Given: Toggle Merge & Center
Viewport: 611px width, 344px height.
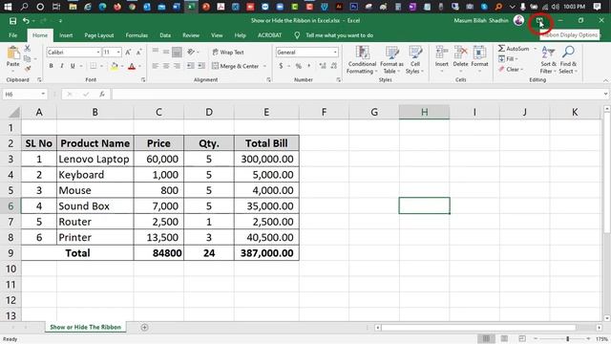Looking at the screenshot, I should (236, 66).
